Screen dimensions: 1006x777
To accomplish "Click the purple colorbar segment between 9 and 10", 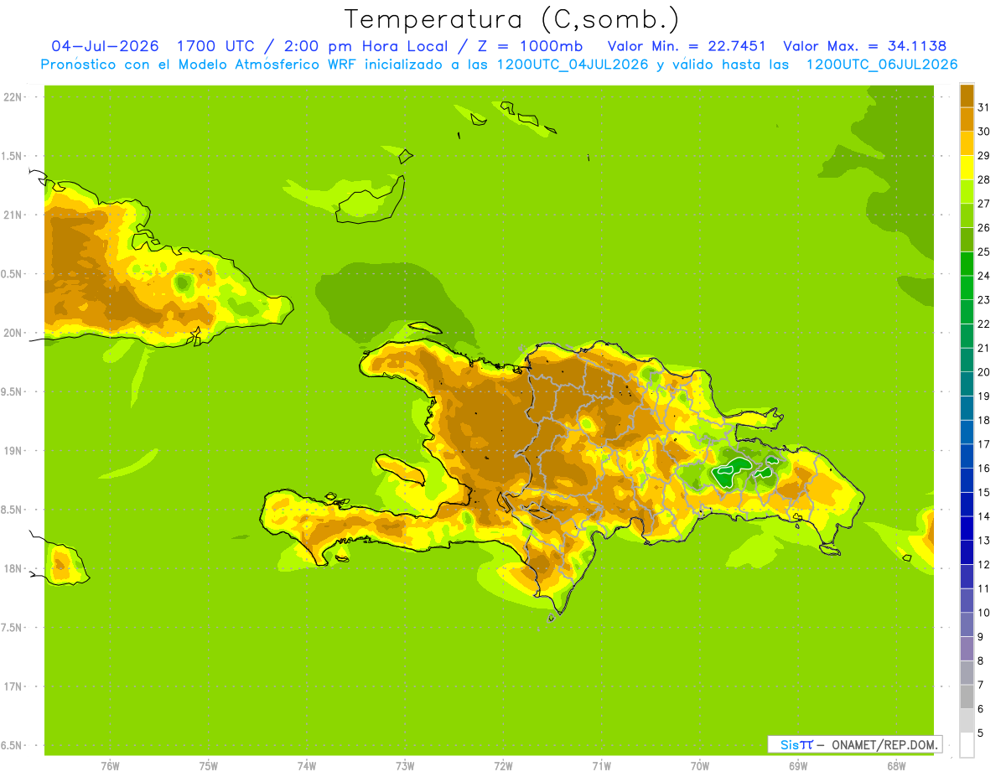I will click(967, 624).
